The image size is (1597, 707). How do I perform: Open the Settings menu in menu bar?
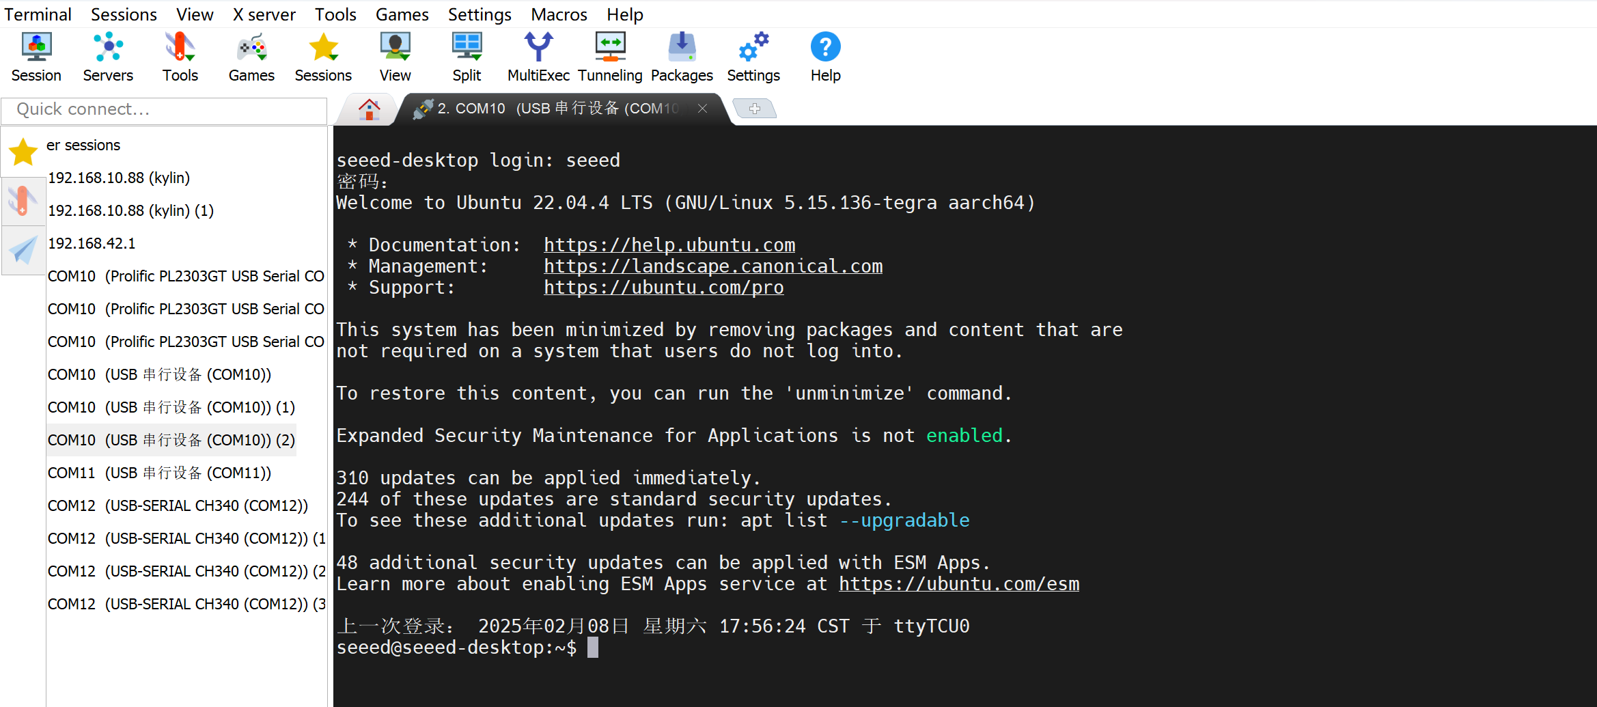[480, 14]
